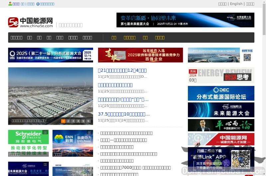
Task: Open the news list item mentioning 7000
Action: point(136,168)
